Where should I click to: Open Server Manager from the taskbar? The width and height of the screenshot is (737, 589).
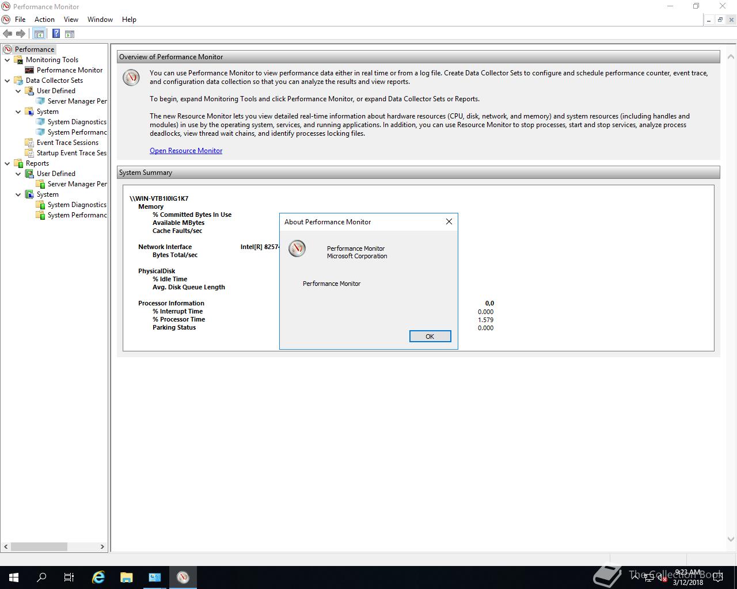pyautogui.click(x=155, y=577)
